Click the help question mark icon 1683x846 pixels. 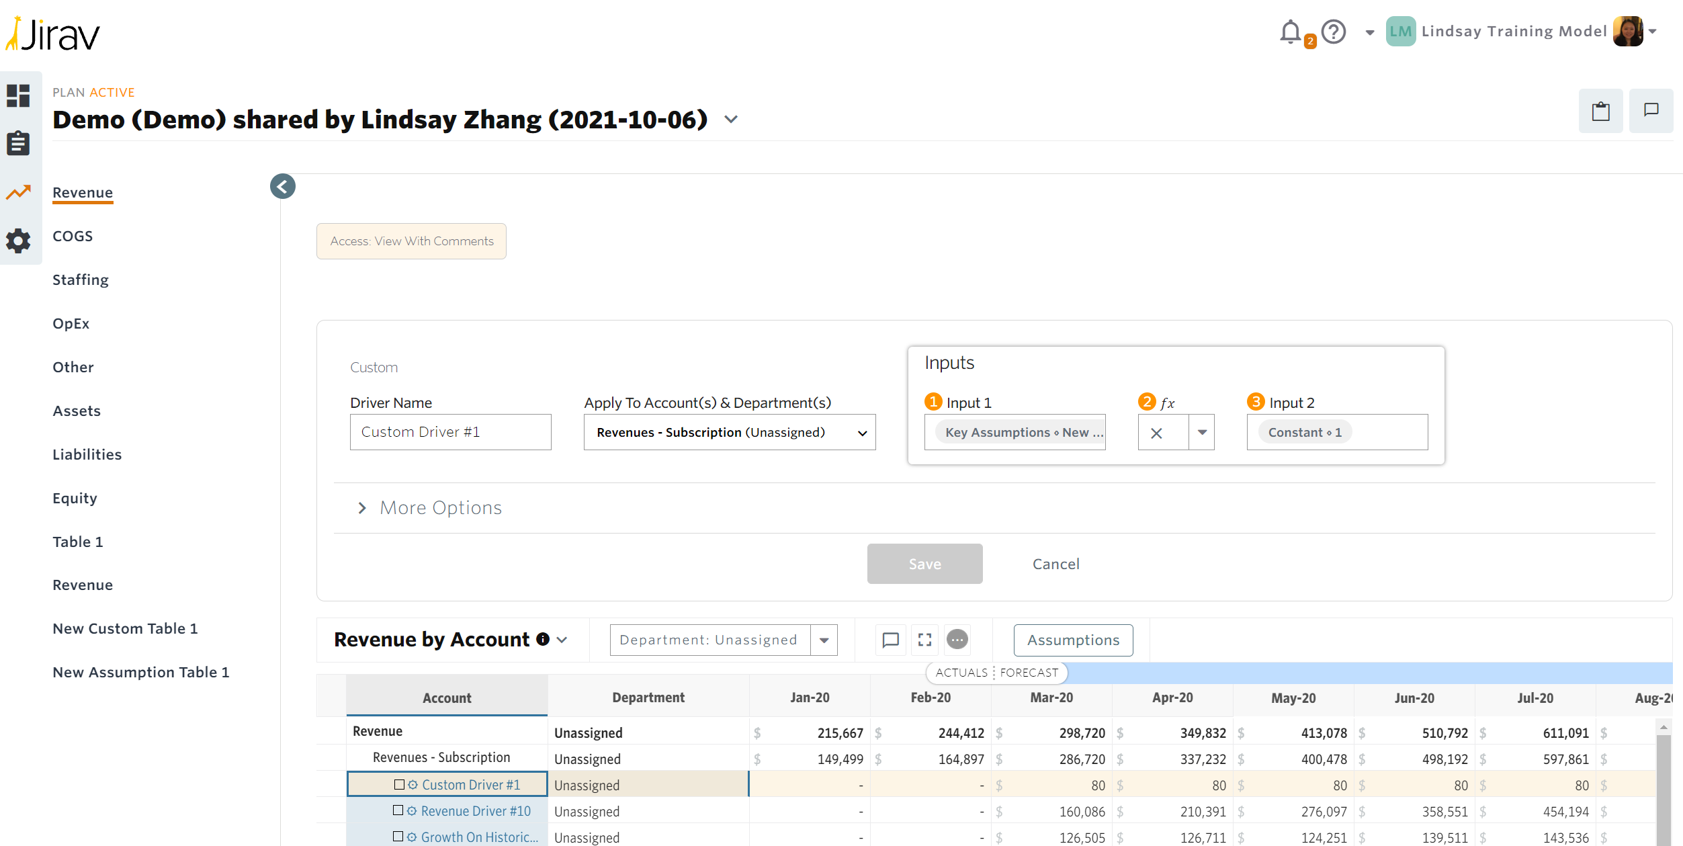[1333, 32]
